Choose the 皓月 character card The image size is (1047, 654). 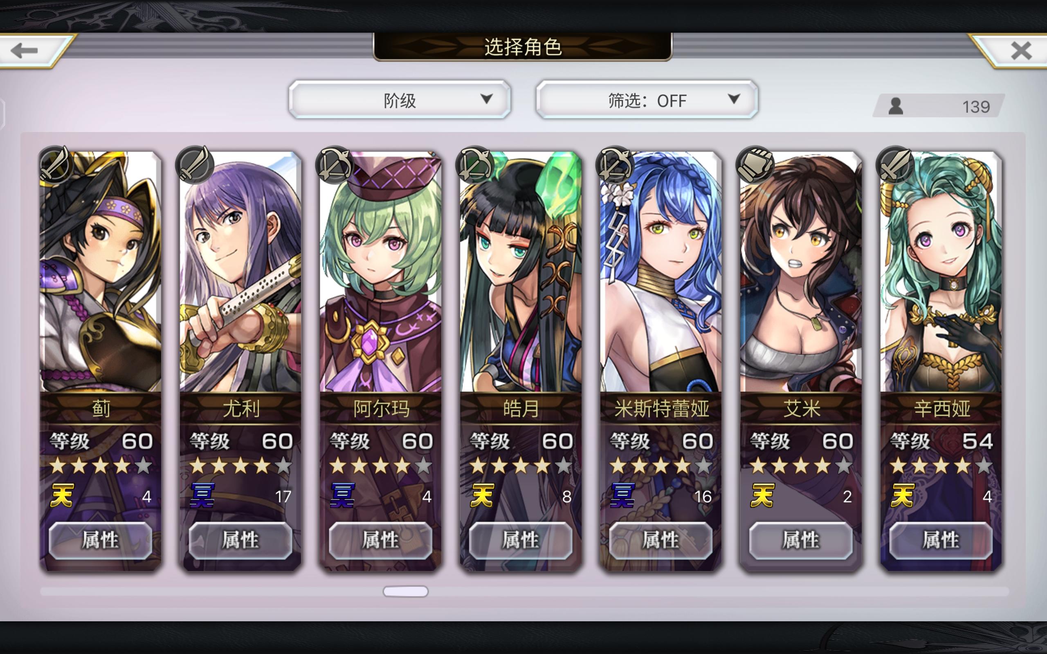pyautogui.click(x=521, y=272)
